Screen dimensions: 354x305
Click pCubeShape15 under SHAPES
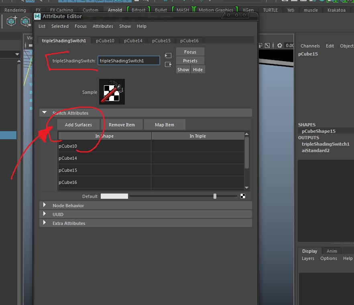click(319, 131)
